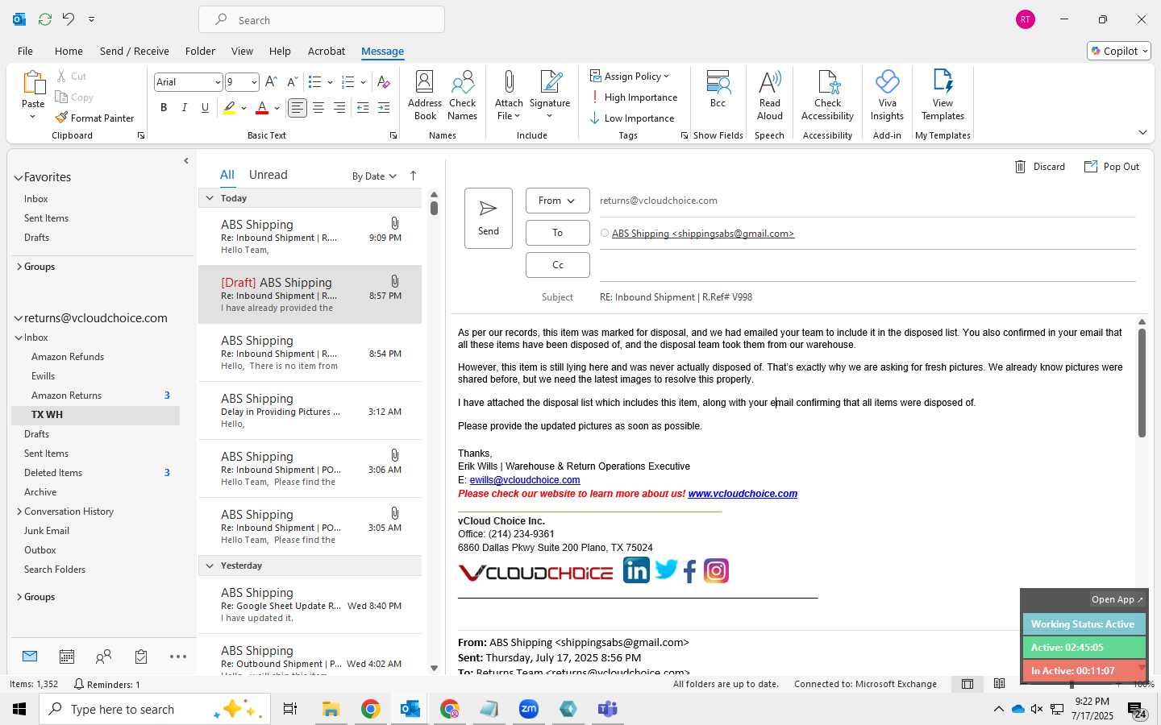Switch to Reading view in status bar

click(x=1000, y=684)
